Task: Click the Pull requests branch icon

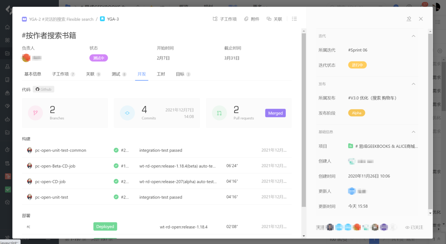Action: tap(219, 113)
